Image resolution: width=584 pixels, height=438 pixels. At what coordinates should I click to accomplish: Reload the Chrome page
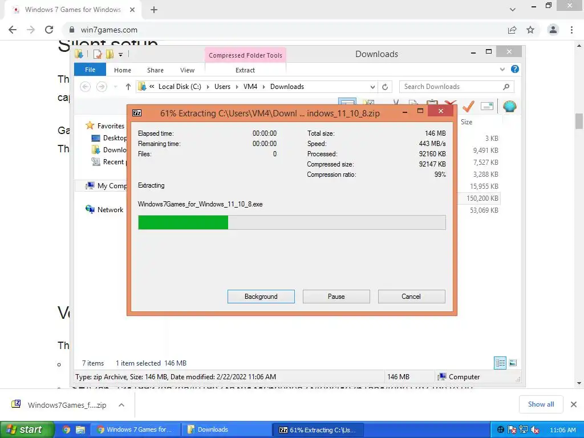click(49, 30)
